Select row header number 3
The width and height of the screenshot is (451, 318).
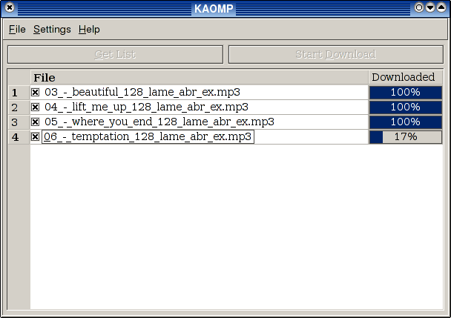pos(19,122)
